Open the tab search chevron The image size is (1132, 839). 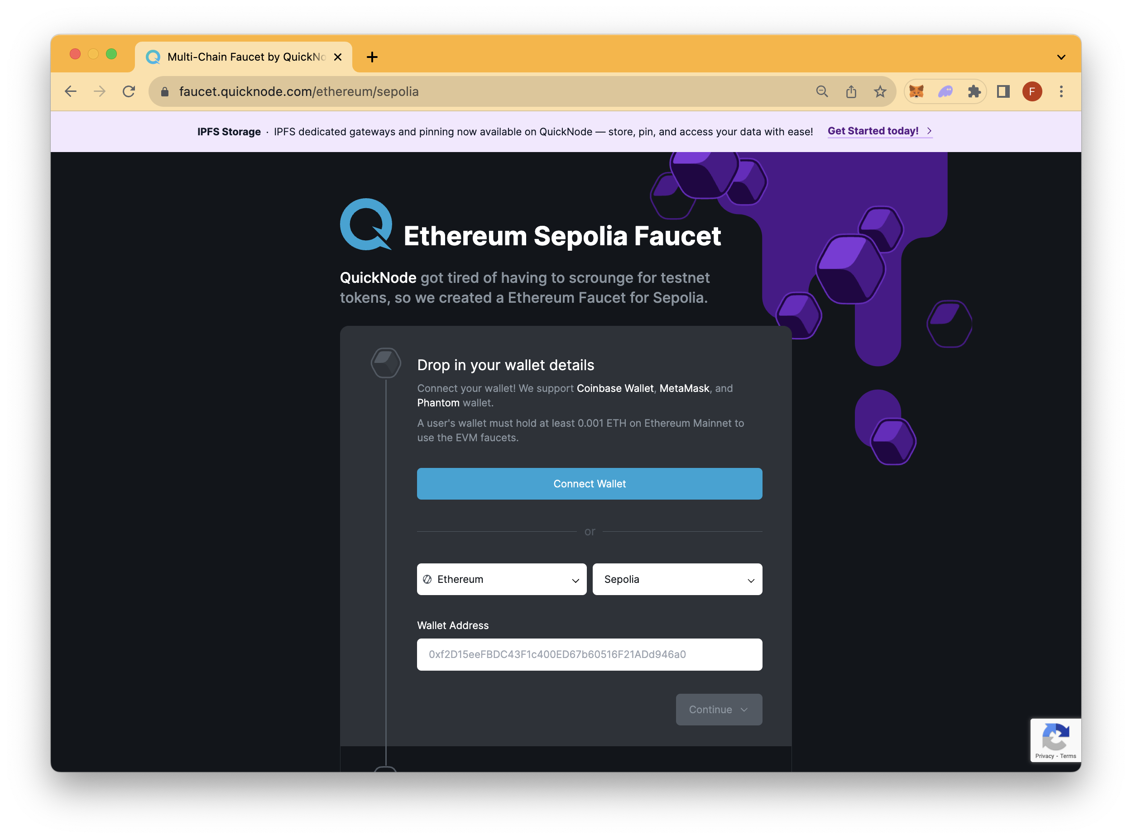coord(1061,57)
